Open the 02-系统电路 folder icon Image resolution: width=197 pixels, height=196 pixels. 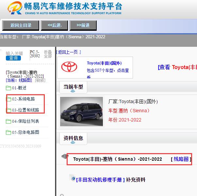pyautogui.click(x=8, y=99)
